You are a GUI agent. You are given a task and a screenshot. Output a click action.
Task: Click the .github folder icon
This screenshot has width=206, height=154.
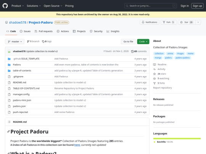pyautogui.click(x=9, y=59)
